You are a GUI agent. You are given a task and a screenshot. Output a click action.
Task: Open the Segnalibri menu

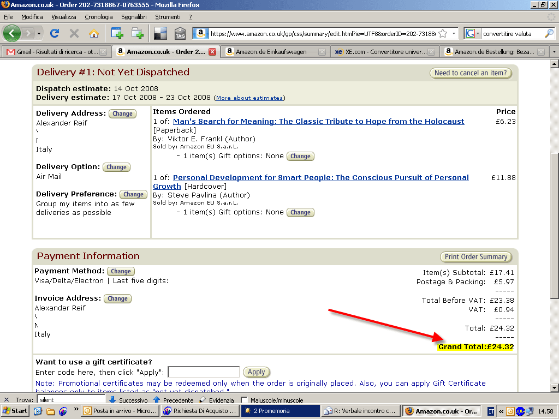coord(134,17)
